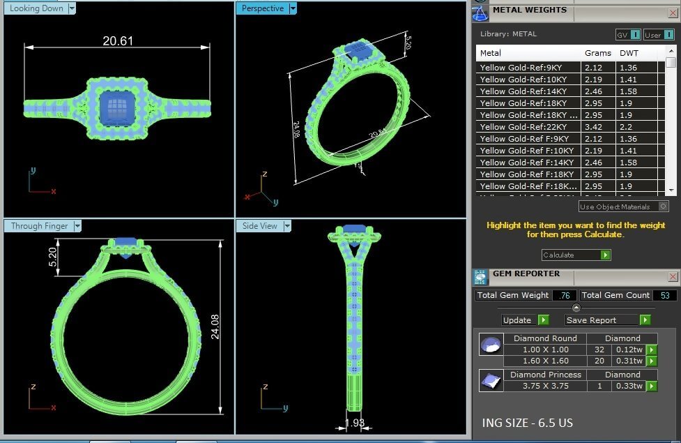Click green arrow beside 0.12tw diamond row
The height and width of the screenshot is (443, 681).
(x=651, y=350)
